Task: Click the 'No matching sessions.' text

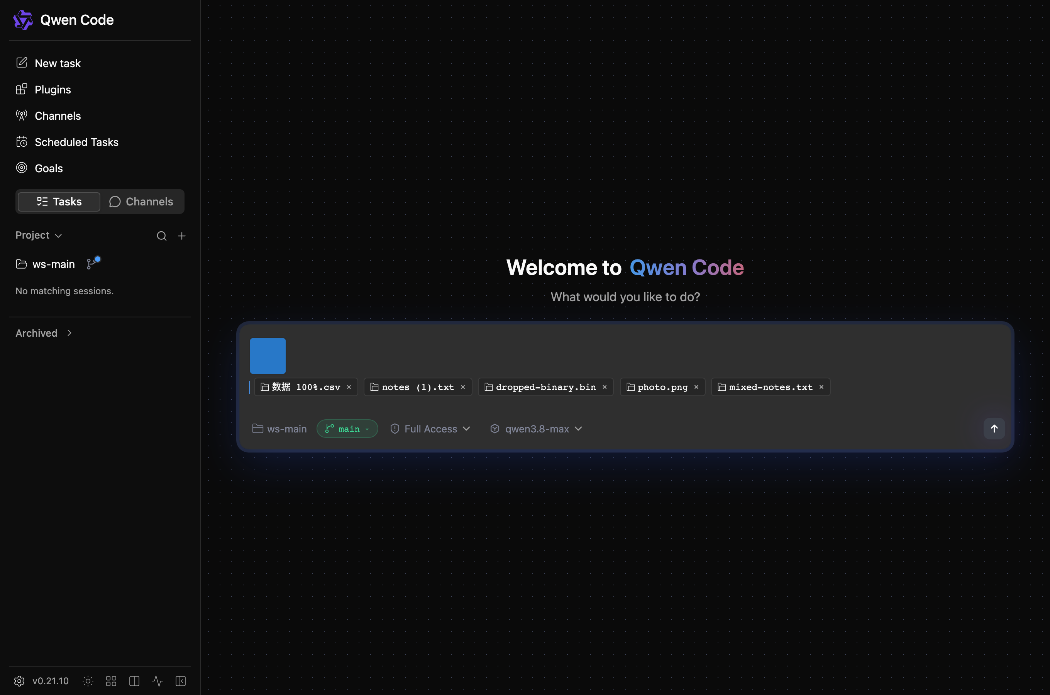Action: [65, 291]
